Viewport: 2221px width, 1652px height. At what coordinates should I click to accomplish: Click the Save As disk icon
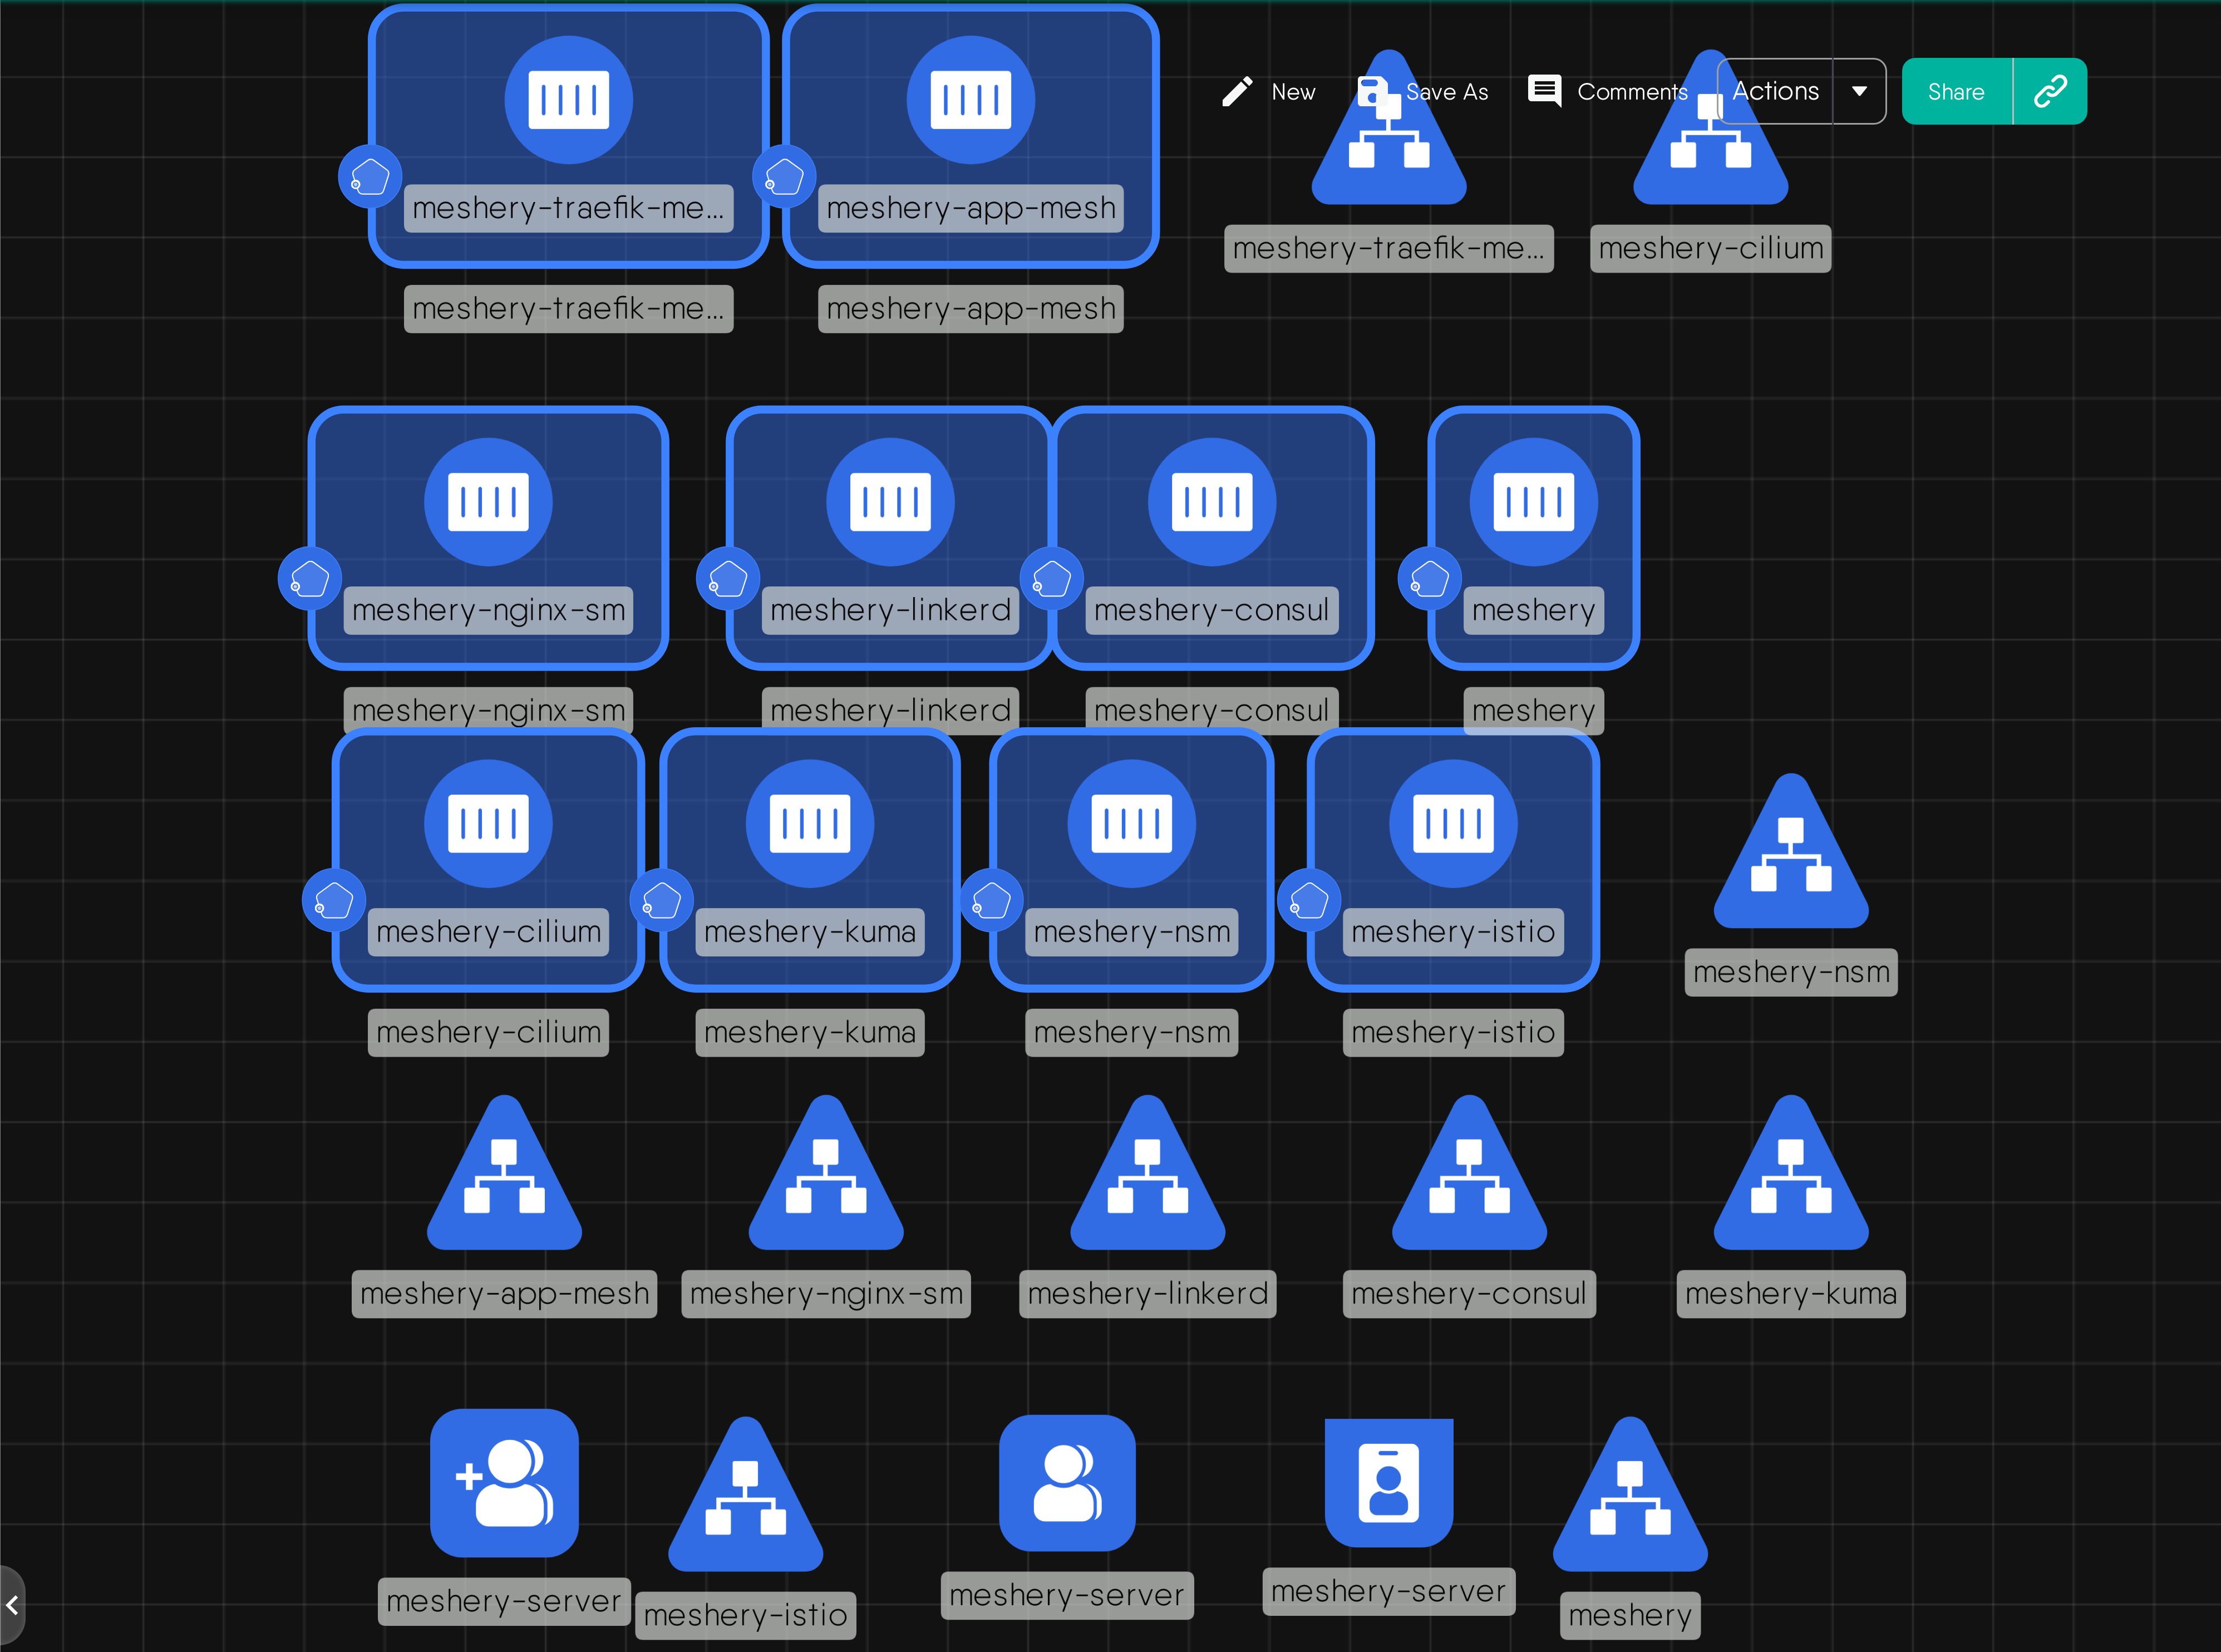pyautogui.click(x=1372, y=91)
